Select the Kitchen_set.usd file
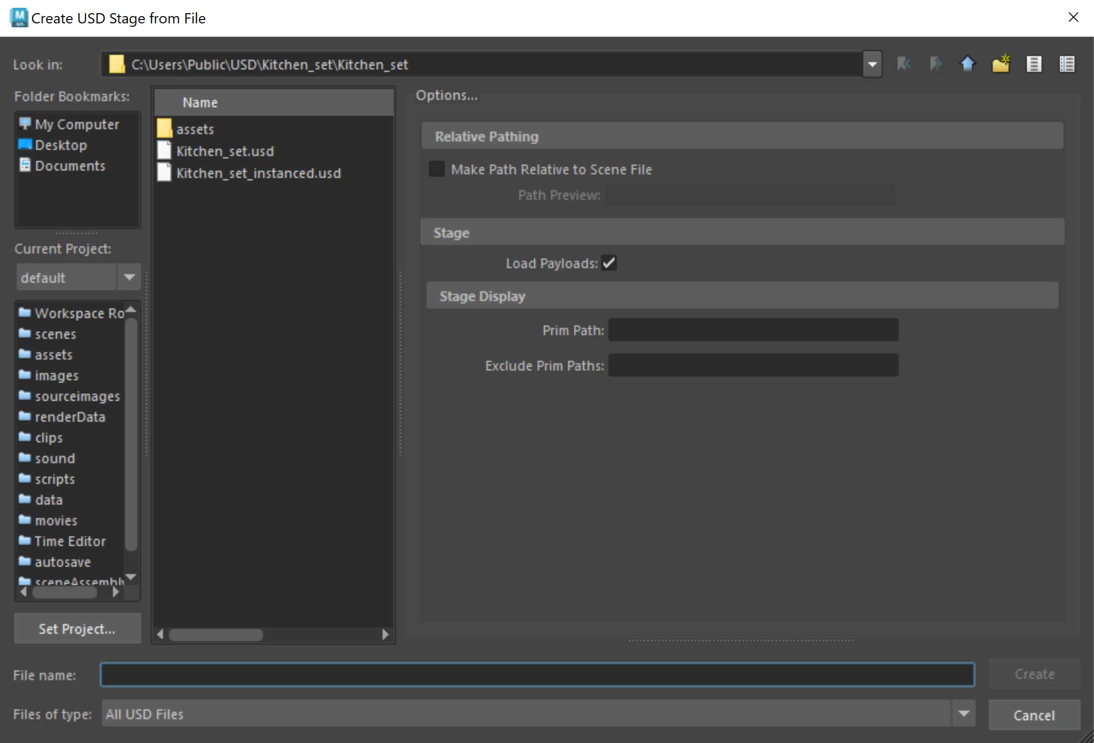Image resolution: width=1094 pixels, height=743 pixels. click(x=225, y=151)
